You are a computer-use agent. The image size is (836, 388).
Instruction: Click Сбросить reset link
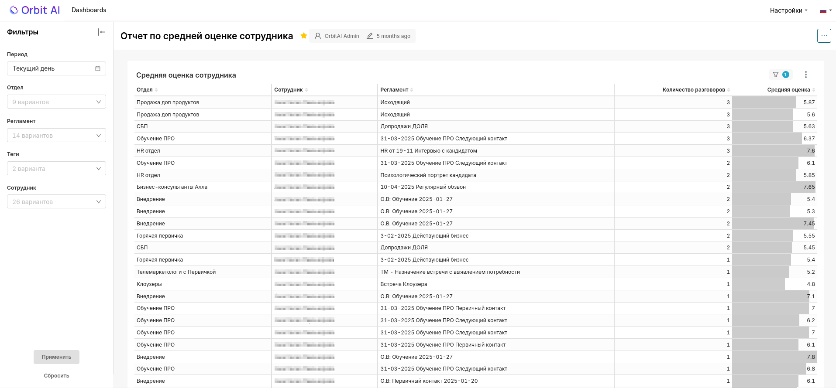click(56, 376)
